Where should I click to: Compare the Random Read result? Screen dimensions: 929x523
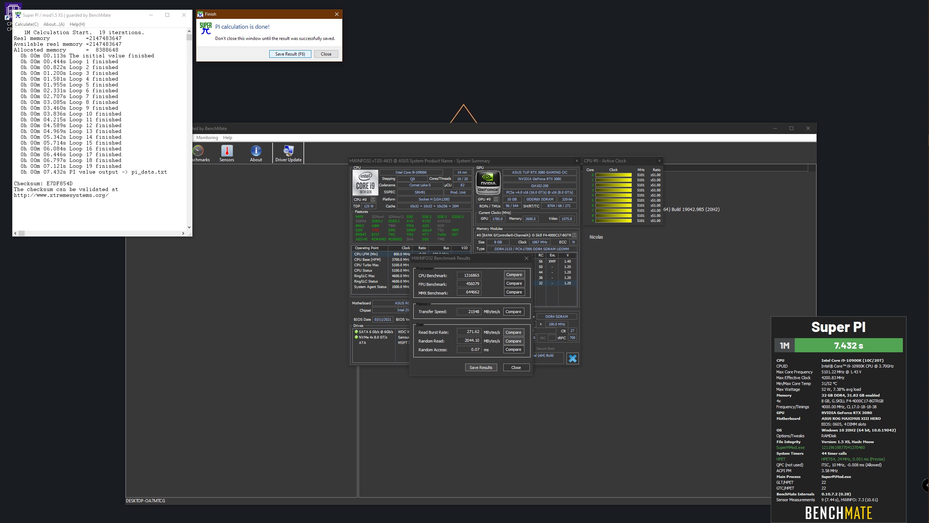coord(513,341)
